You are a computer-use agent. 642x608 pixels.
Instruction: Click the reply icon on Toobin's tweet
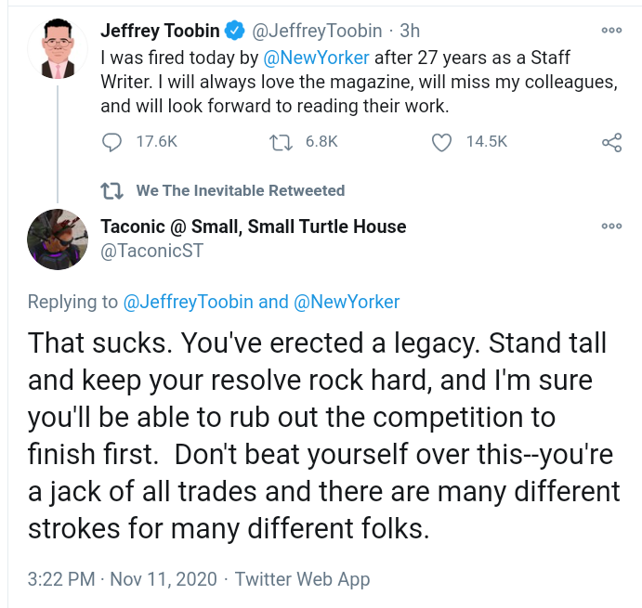pos(112,142)
